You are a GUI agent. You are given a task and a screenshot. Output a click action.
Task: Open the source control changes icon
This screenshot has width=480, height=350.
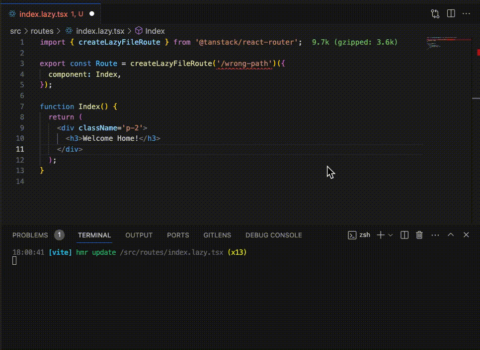[435, 14]
